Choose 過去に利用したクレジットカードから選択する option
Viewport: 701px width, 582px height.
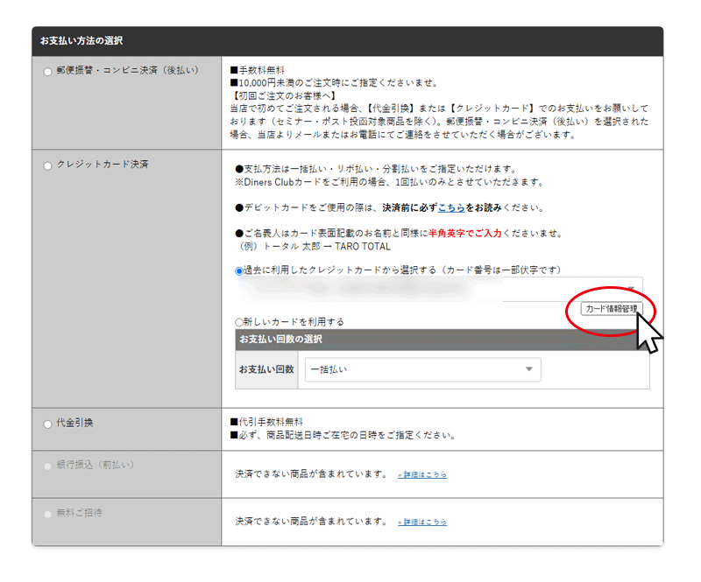[x=239, y=270]
